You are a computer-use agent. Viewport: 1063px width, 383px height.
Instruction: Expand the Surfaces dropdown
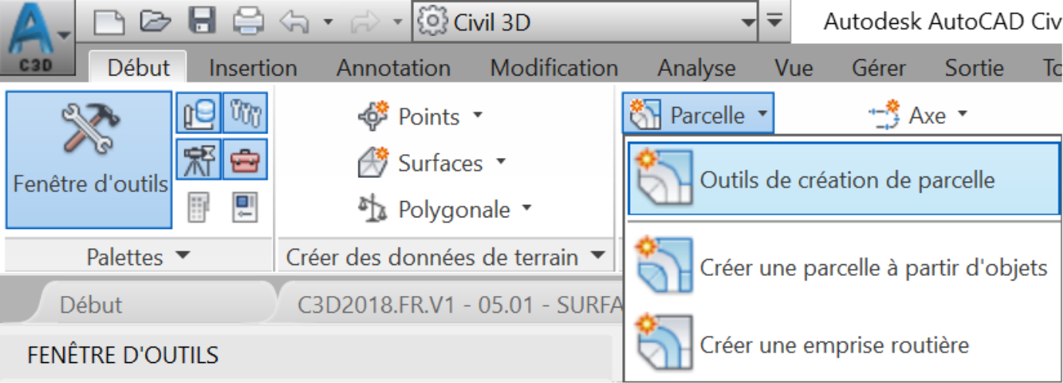pyautogui.click(x=432, y=163)
